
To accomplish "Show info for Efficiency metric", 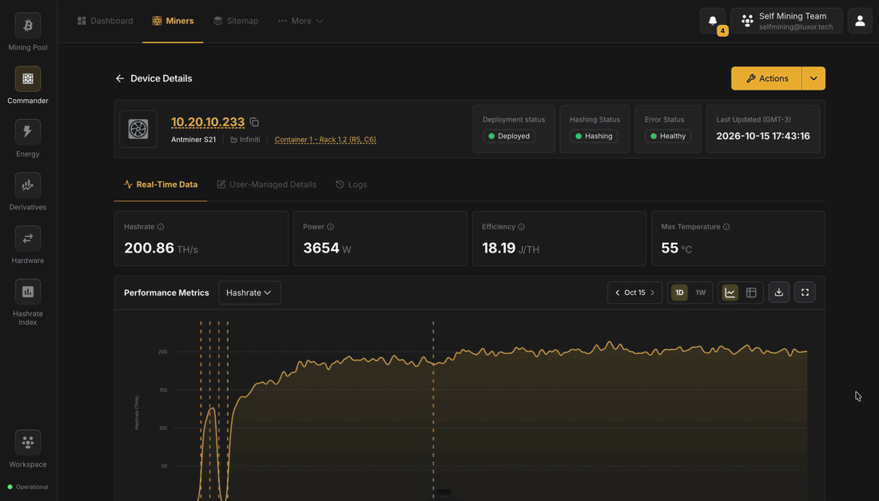I will point(521,227).
